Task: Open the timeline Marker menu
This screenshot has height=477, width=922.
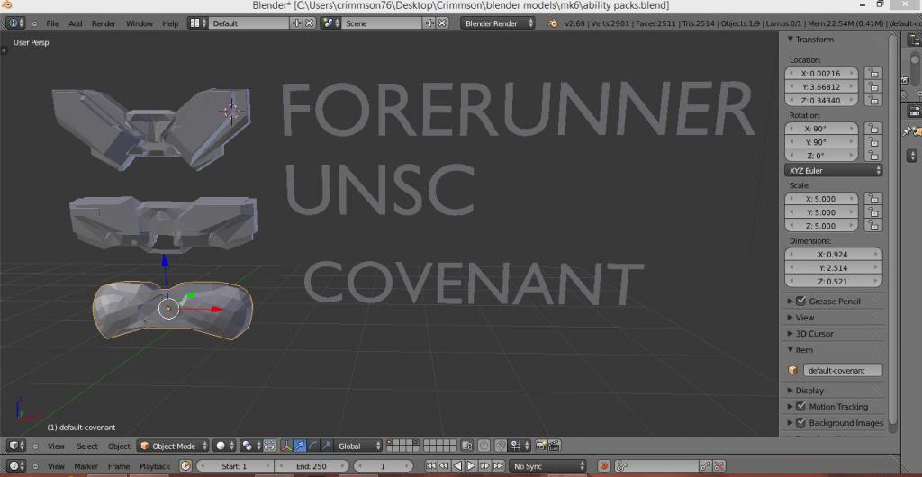Action: [86, 466]
